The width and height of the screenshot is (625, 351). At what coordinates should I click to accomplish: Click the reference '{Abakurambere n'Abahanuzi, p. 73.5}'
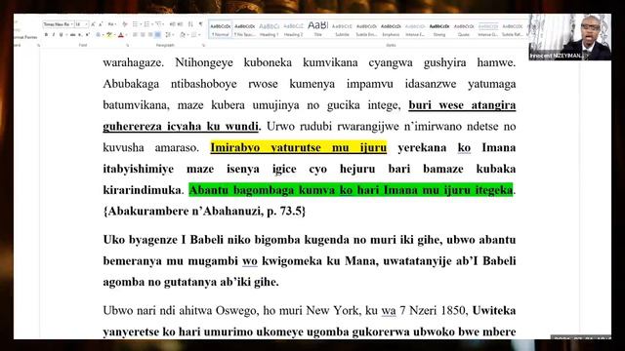click(204, 212)
